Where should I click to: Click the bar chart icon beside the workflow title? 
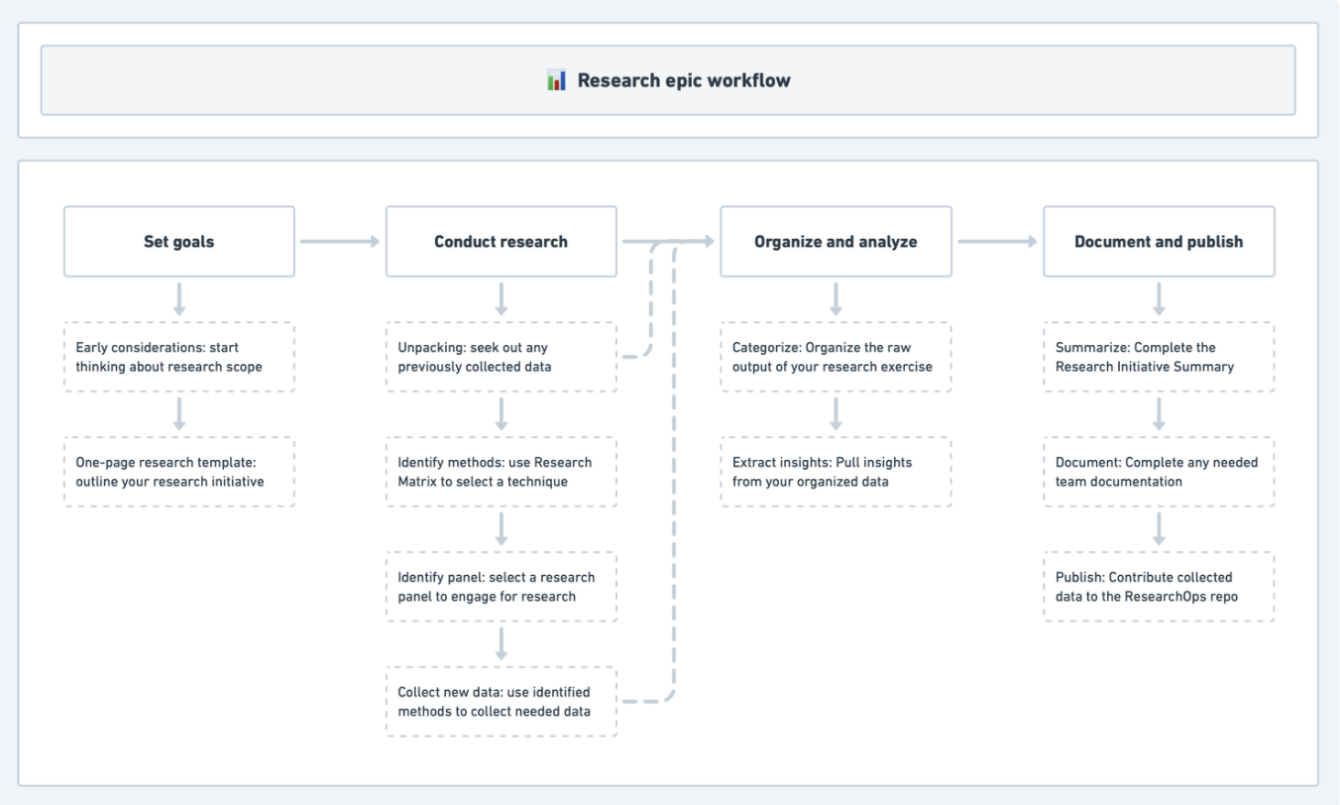[x=556, y=78]
